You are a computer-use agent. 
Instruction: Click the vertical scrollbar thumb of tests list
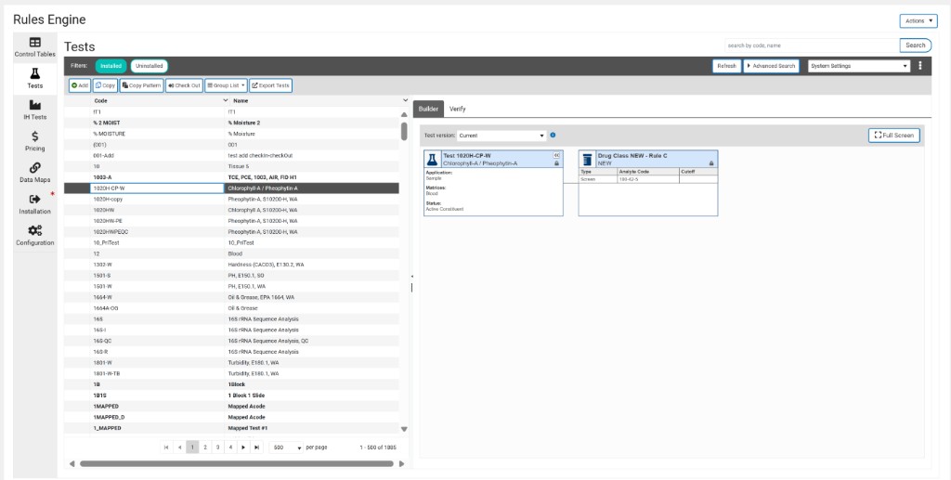(x=404, y=131)
